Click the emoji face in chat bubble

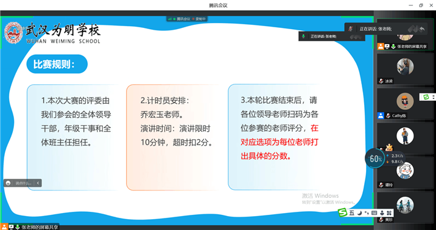tap(8, 183)
